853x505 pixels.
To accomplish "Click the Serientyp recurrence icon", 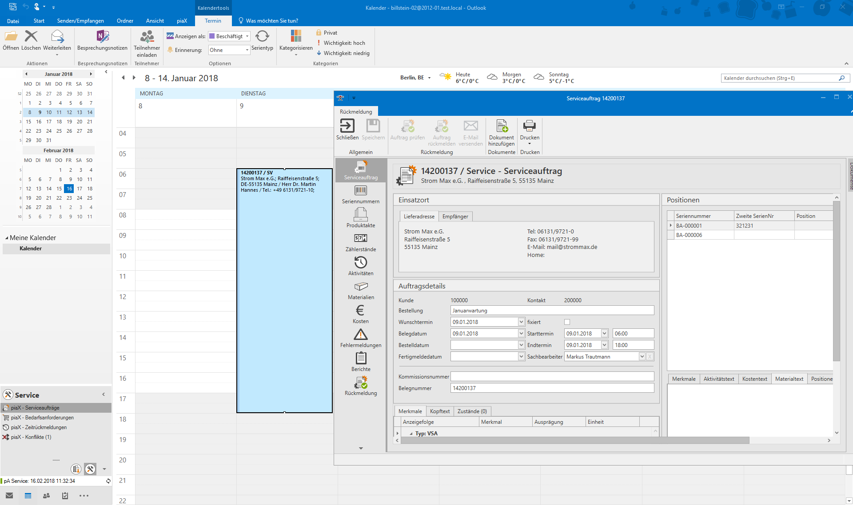I will 262,36.
